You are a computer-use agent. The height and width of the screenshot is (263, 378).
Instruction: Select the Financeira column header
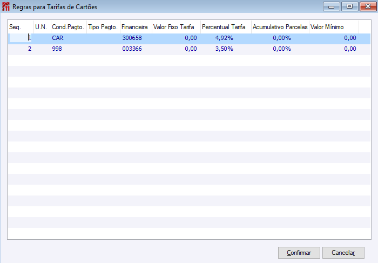point(136,27)
